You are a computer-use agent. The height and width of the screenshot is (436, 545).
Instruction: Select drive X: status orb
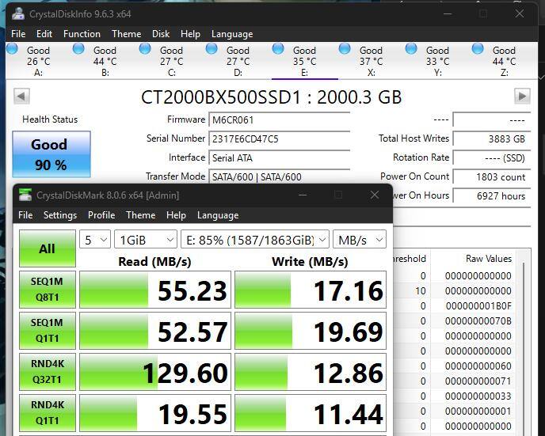tap(345, 49)
